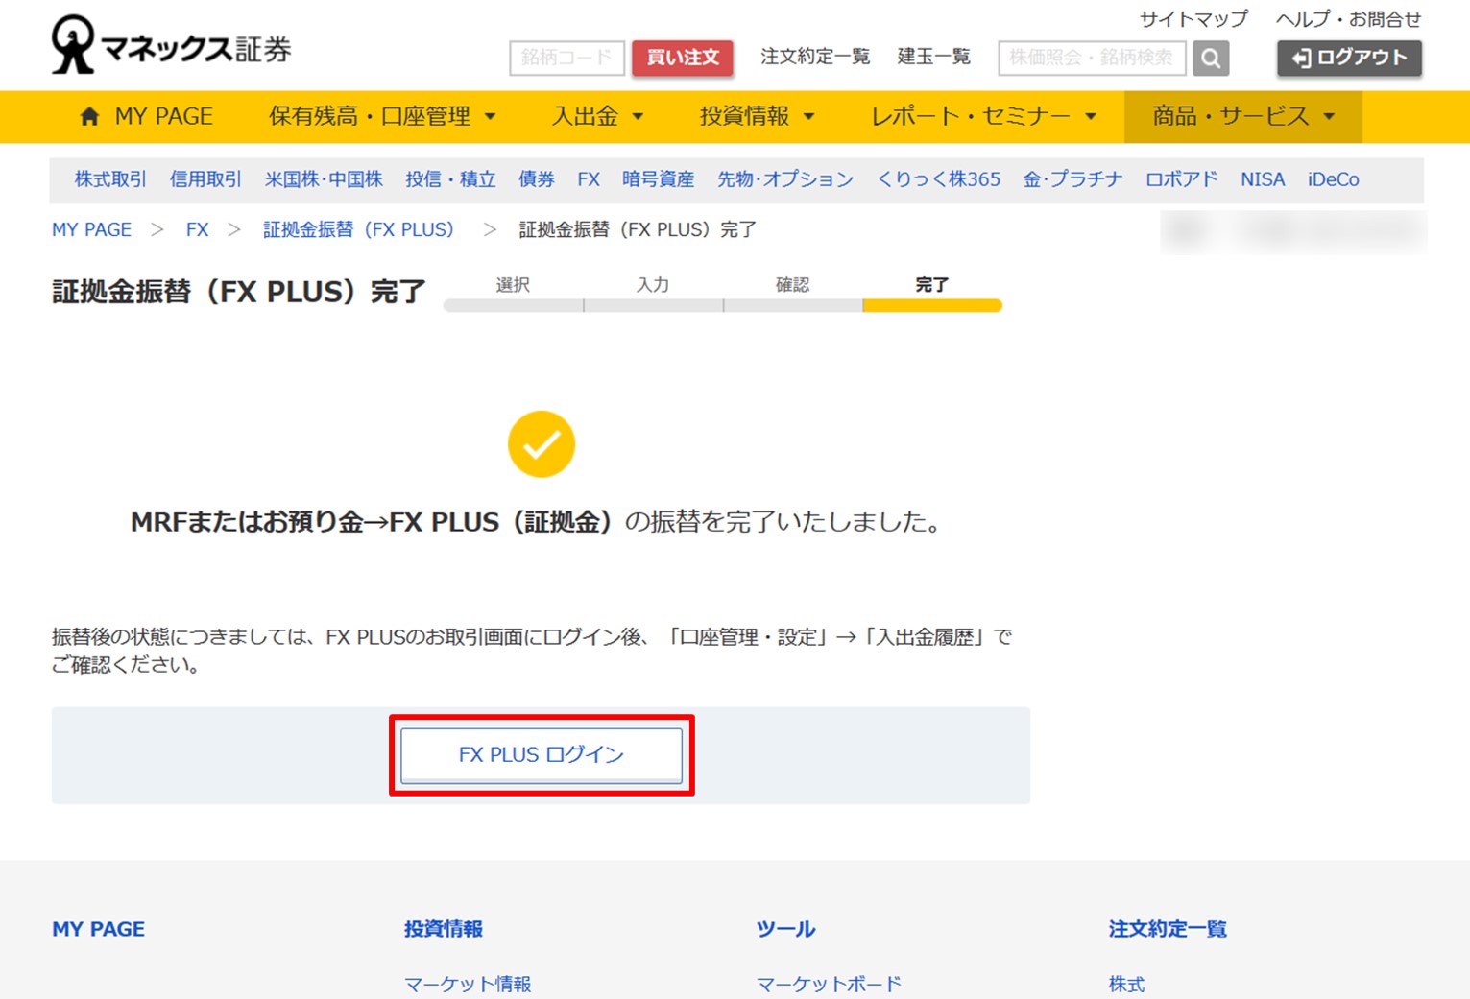Open 建玉一覧 in the header
This screenshot has height=999, width=1470.
point(934,57)
